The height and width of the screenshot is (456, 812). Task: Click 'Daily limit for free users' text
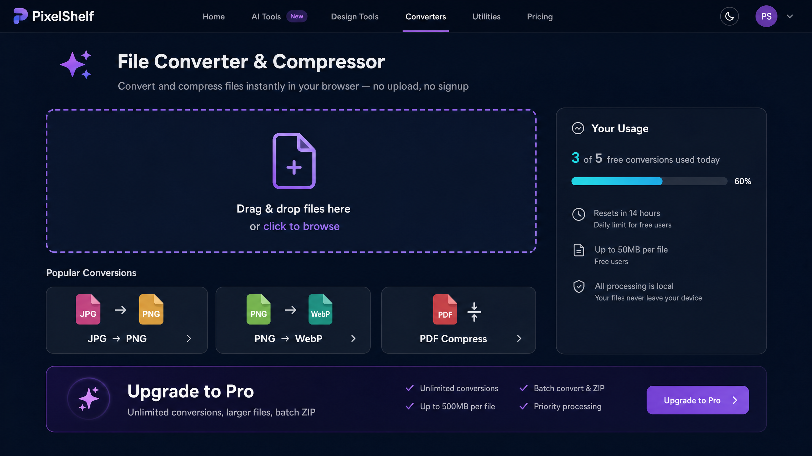point(632,225)
